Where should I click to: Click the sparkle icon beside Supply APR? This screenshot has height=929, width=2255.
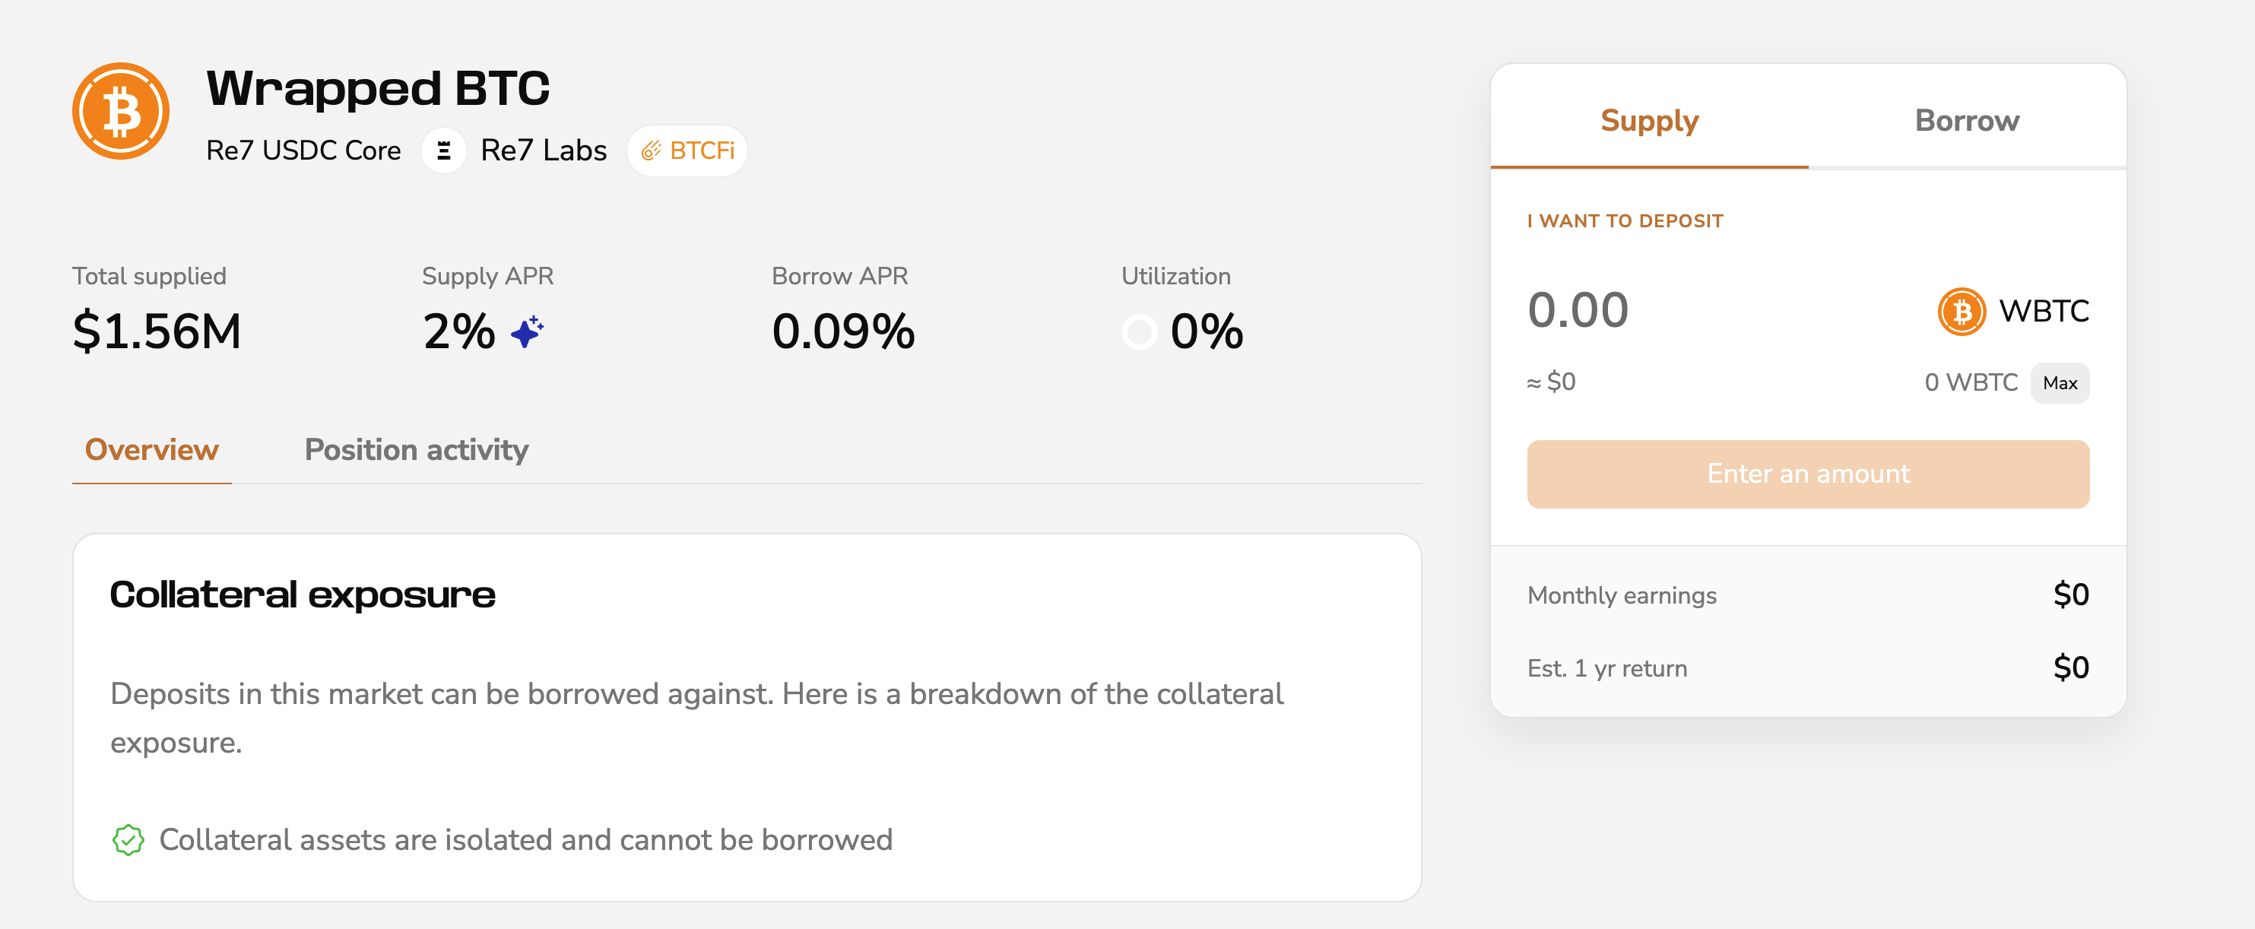coord(525,333)
